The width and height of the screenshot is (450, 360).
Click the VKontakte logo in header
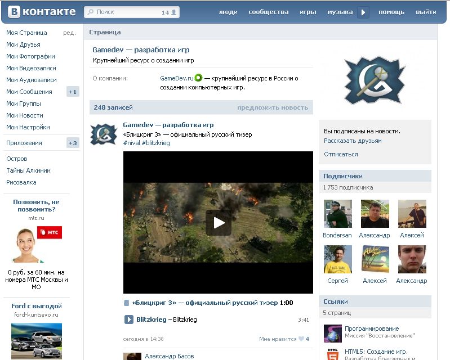tap(42, 12)
